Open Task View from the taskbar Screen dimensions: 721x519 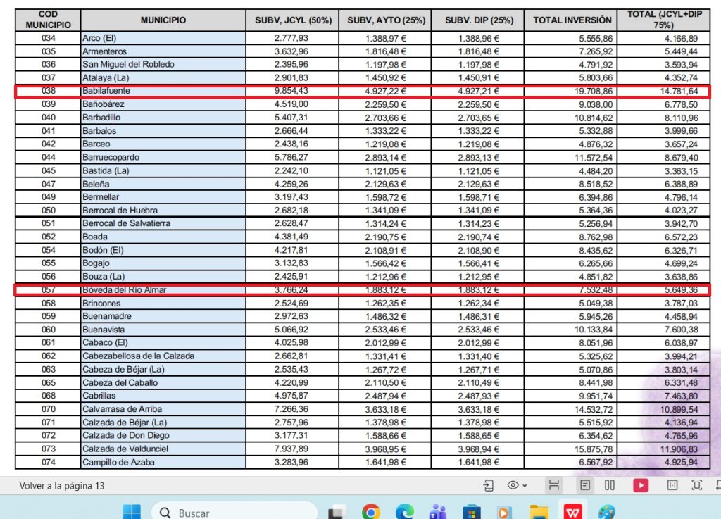click(x=338, y=513)
